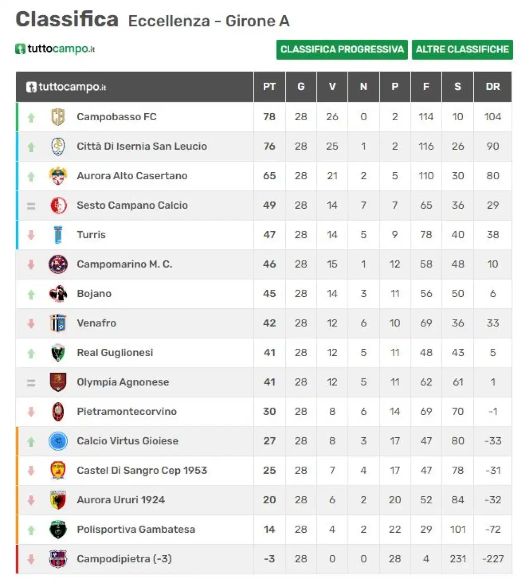Viewport: 529px width, 579px height.
Task: Click the Venafro team crest icon
Action: pos(58,323)
